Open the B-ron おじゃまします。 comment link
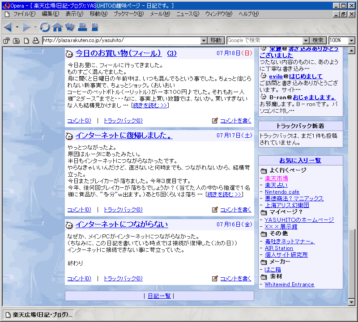 [x=314, y=97]
